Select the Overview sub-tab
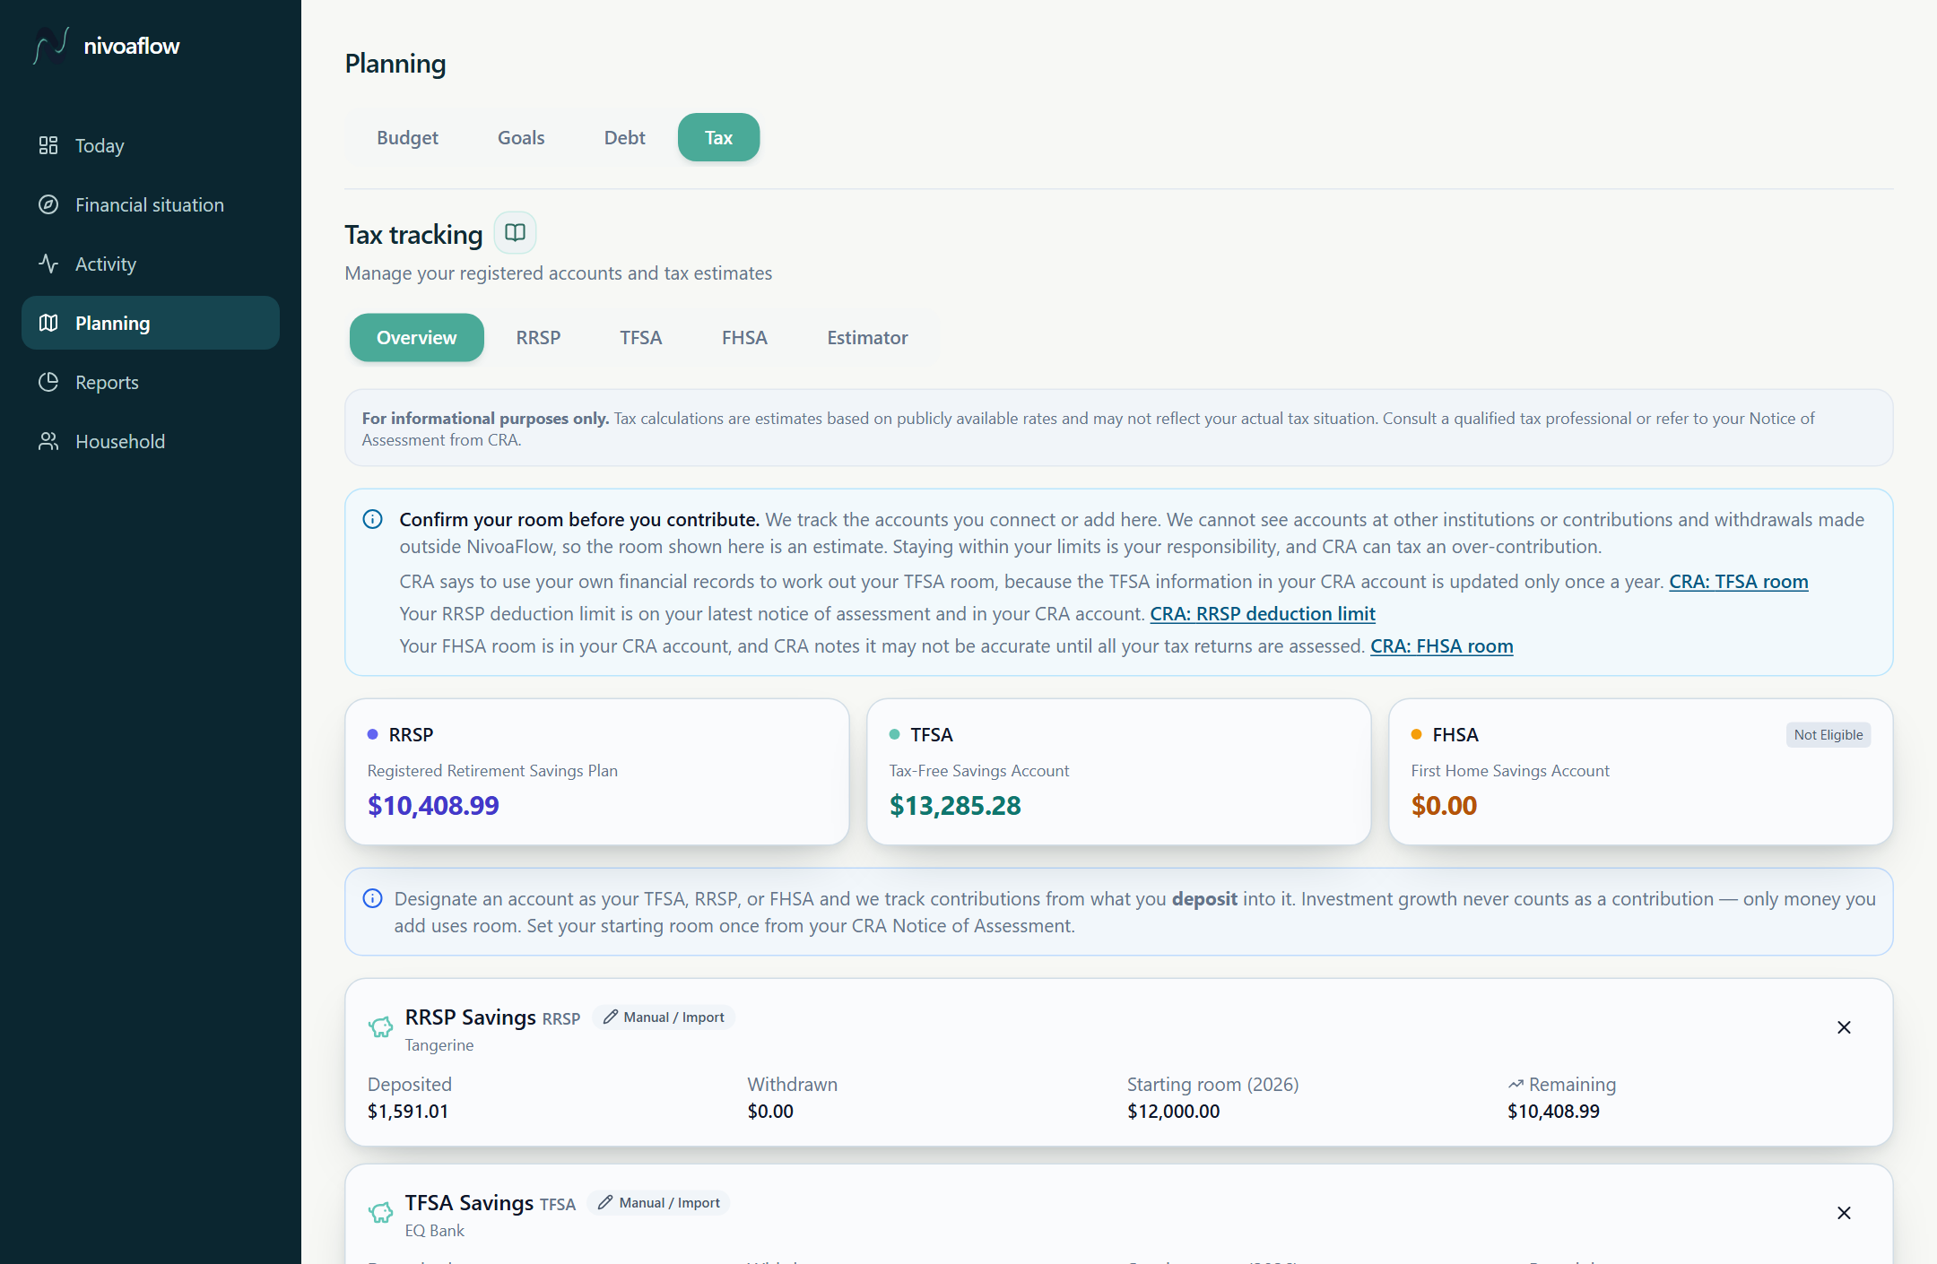This screenshot has height=1264, width=1937. (x=416, y=337)
